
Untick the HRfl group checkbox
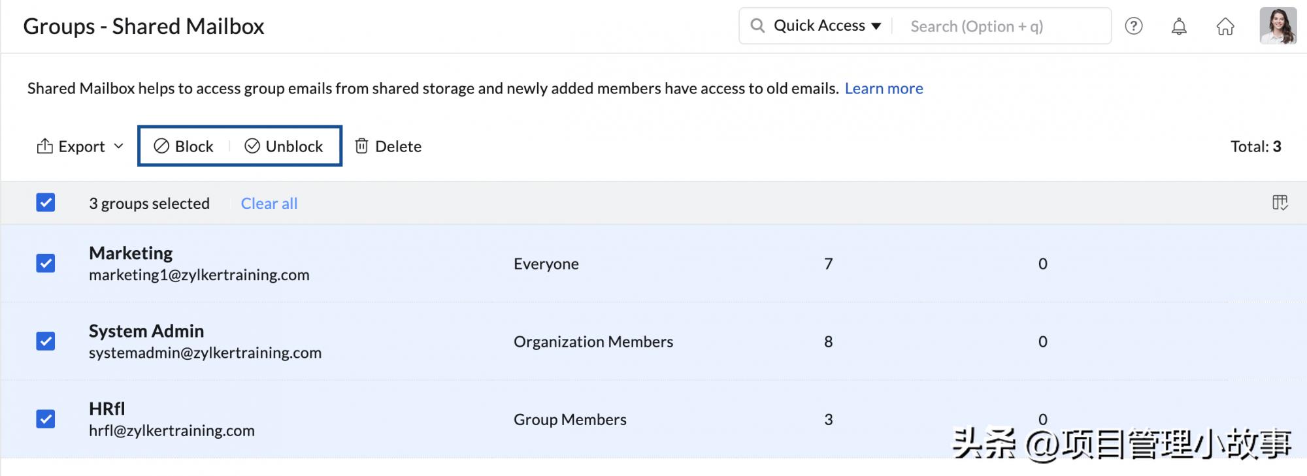(46, 419)
